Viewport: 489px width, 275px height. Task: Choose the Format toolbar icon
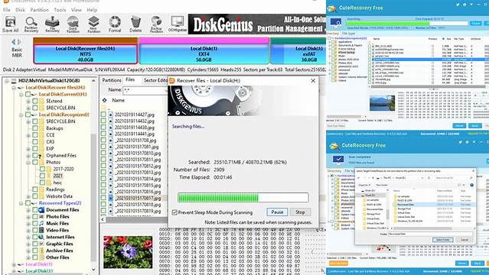click(115, 24)
